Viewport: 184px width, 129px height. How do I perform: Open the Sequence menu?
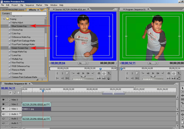point(29,5)
